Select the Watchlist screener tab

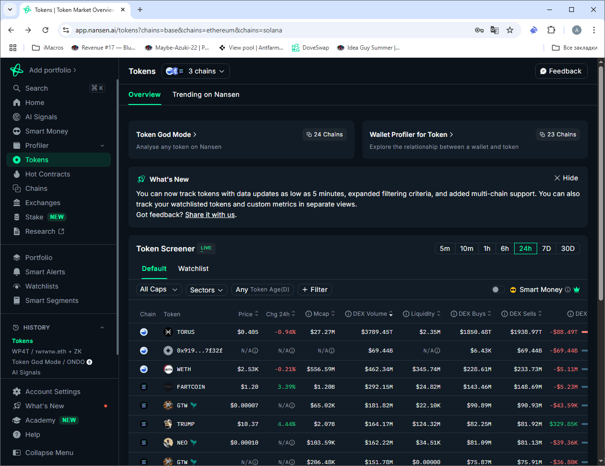194,269
